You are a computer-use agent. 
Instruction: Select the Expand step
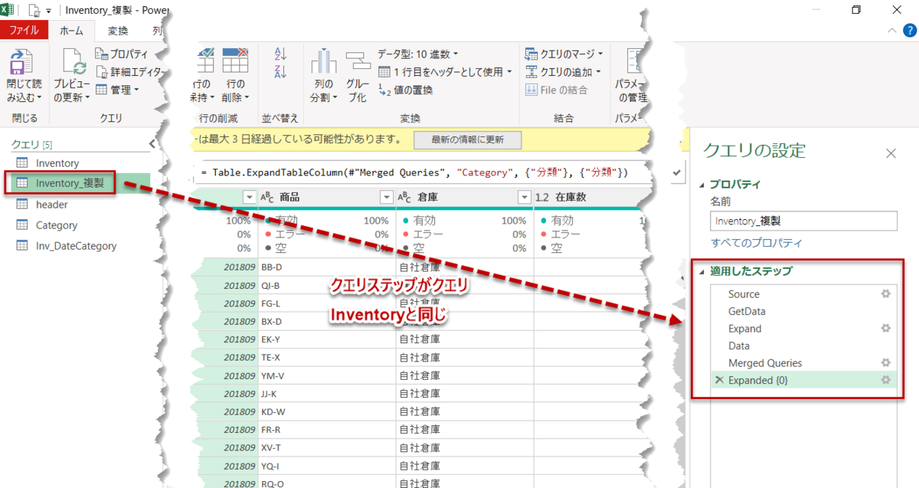745,329
